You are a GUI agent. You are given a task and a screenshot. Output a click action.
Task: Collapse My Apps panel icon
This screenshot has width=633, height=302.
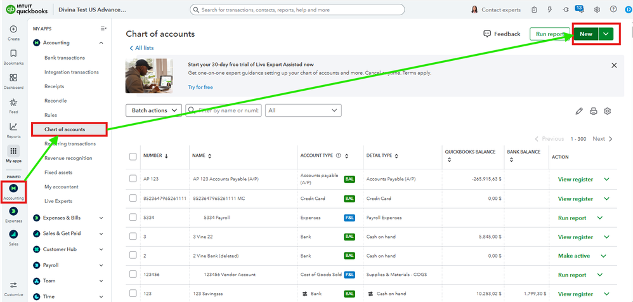(103, 29)
